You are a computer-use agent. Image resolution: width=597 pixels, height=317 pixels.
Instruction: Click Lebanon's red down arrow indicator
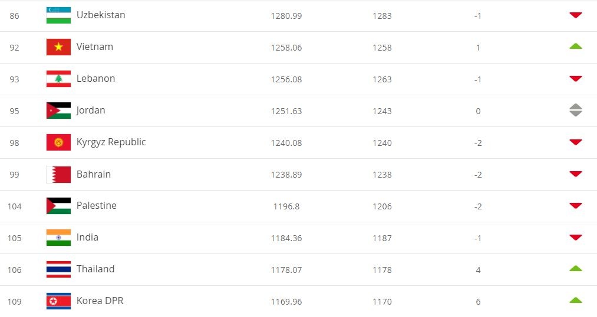coord(575,79)
